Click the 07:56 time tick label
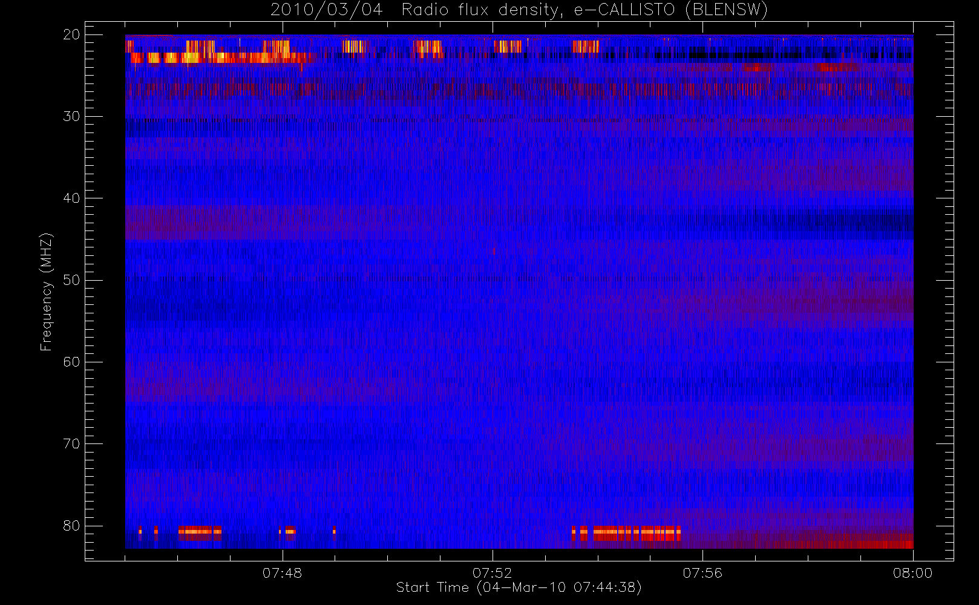 pos(702,573)
